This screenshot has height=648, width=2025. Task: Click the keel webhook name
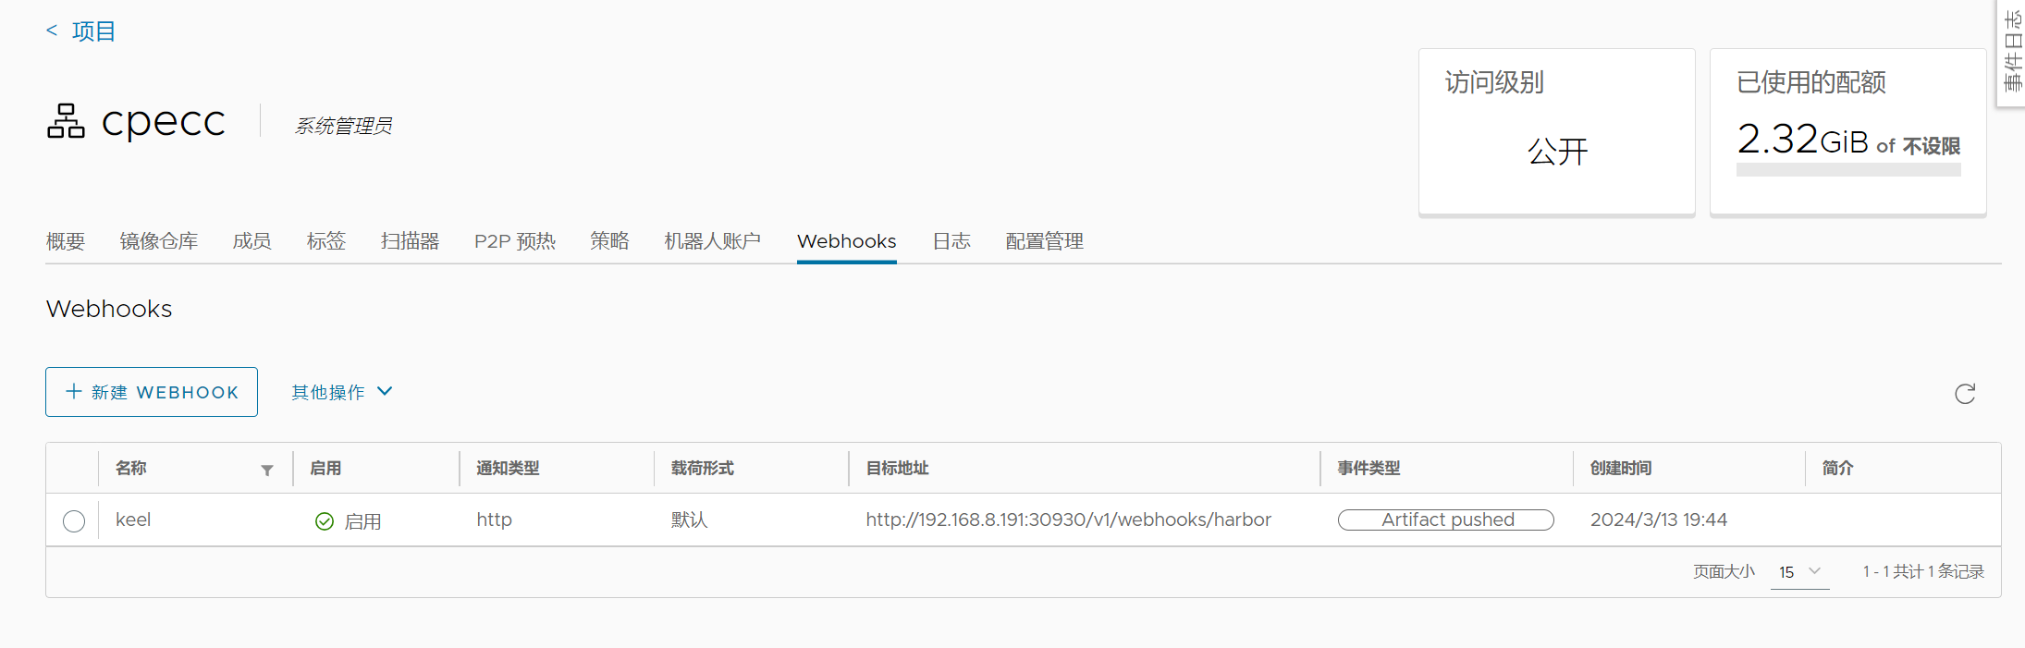click(133, 520)
